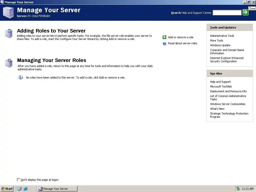The width and height of the screenshot is (256, 192).
Task: Open Read about server roles link
Action: [x=182, y=43]
